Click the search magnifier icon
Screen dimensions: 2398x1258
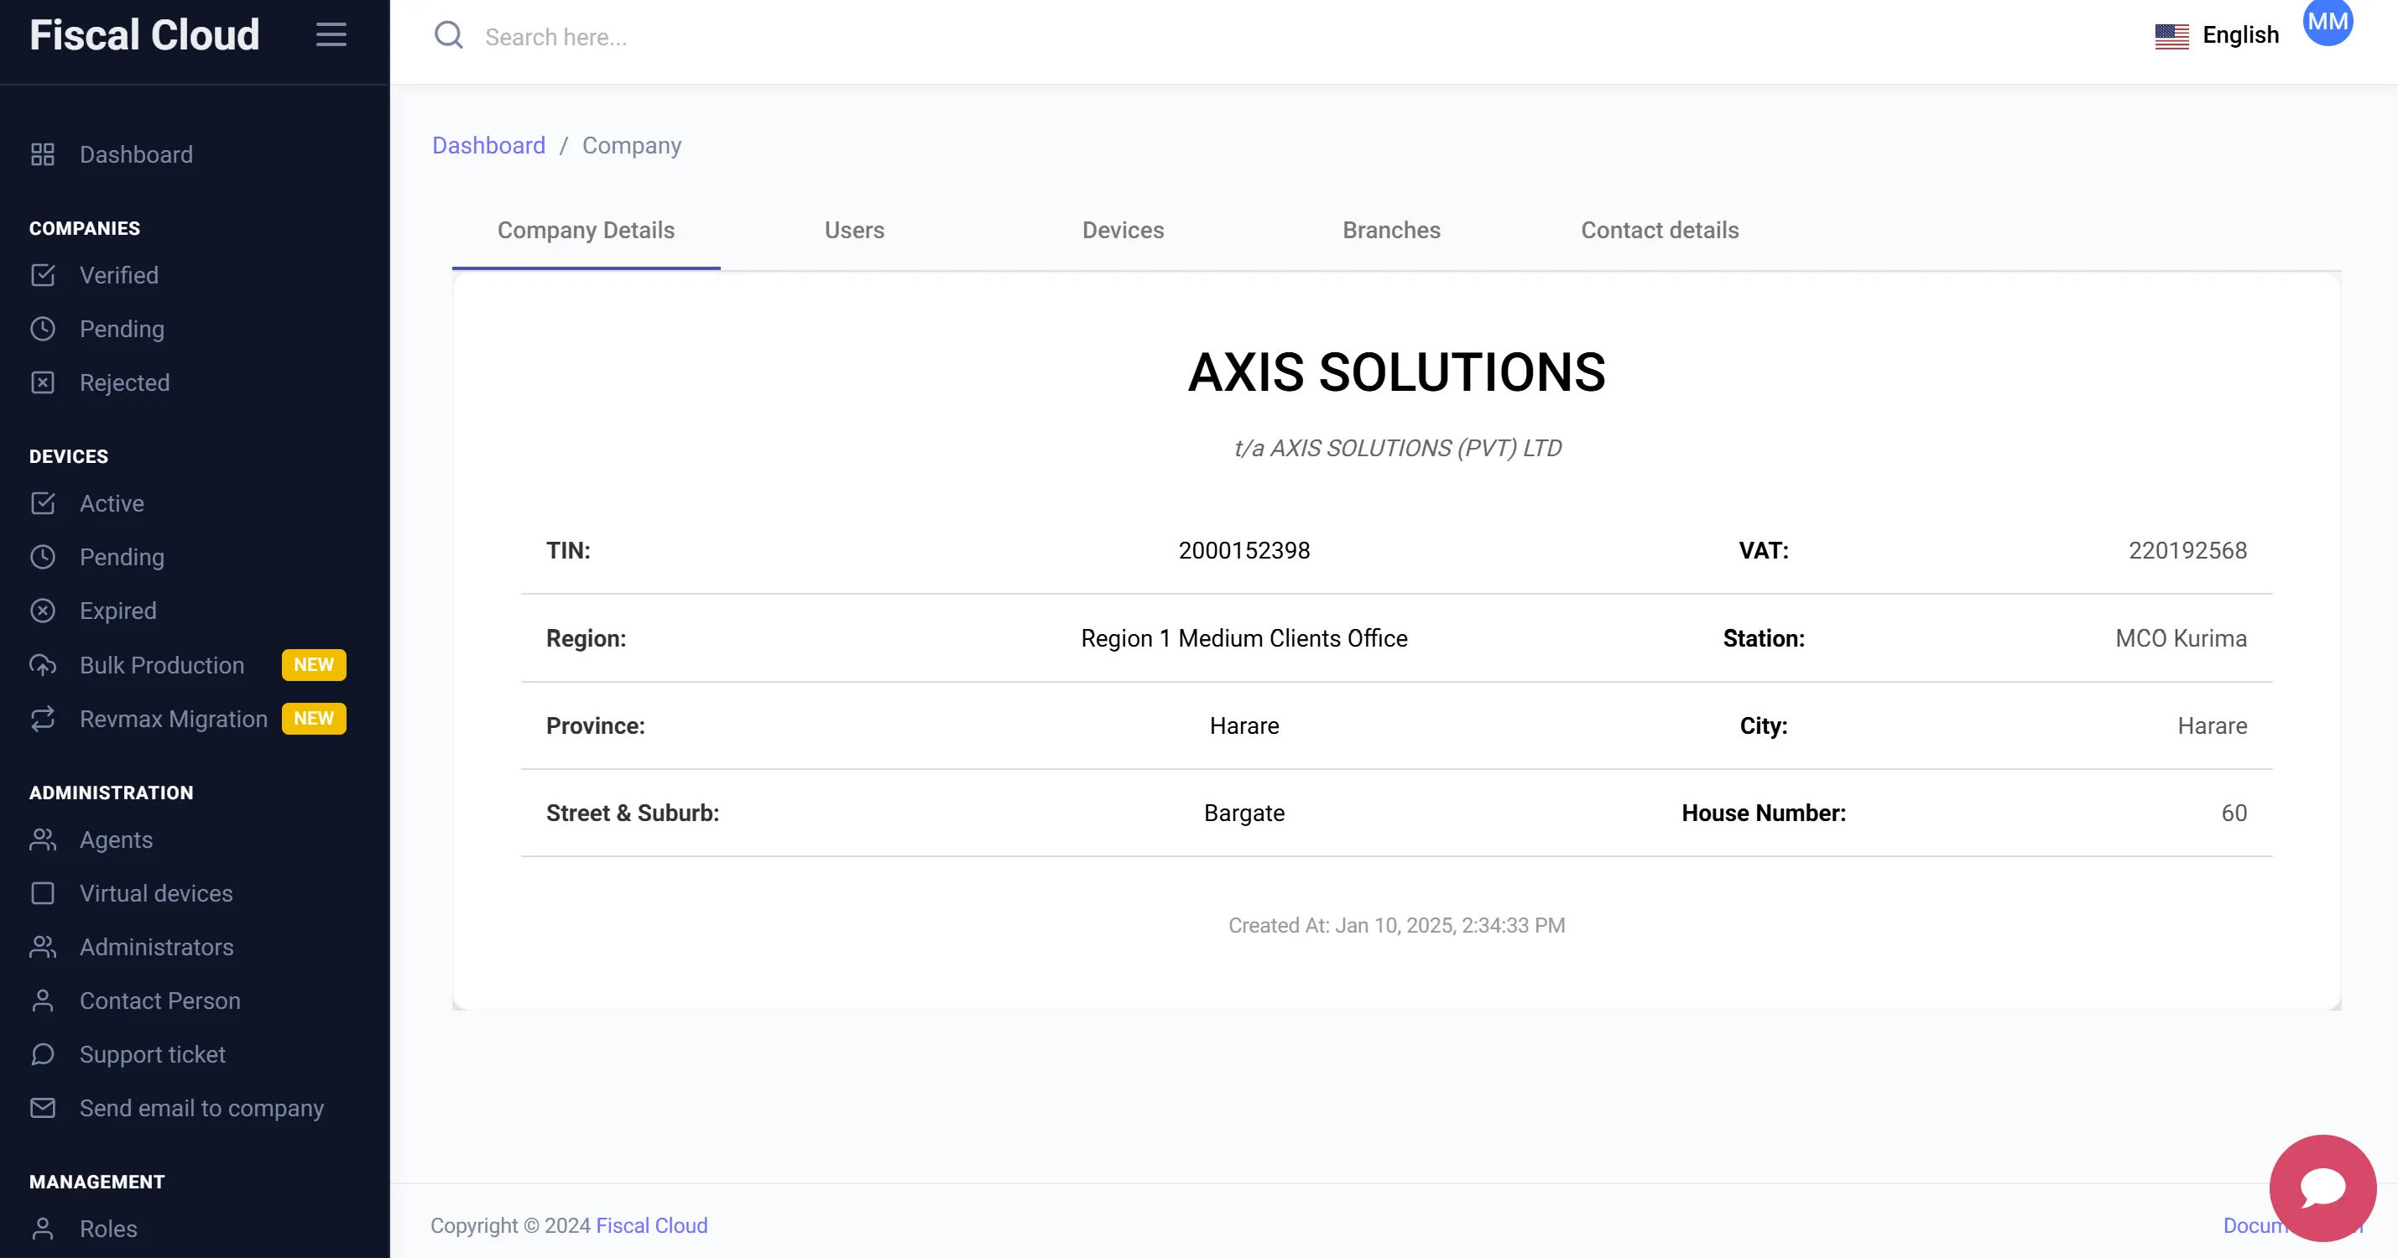pyautogui.click(x=449, y=35)
